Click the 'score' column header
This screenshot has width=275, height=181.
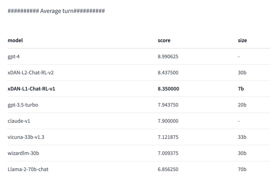(164, 40)
